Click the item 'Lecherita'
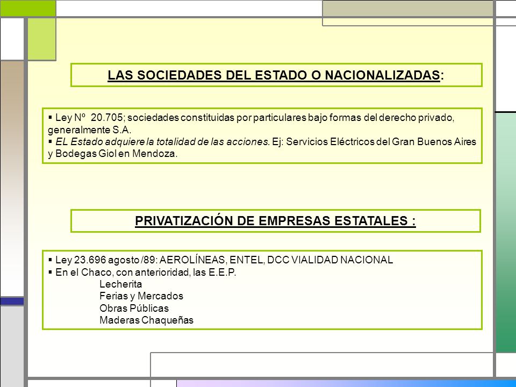The image size is (516, 387). tap(121, 284)
